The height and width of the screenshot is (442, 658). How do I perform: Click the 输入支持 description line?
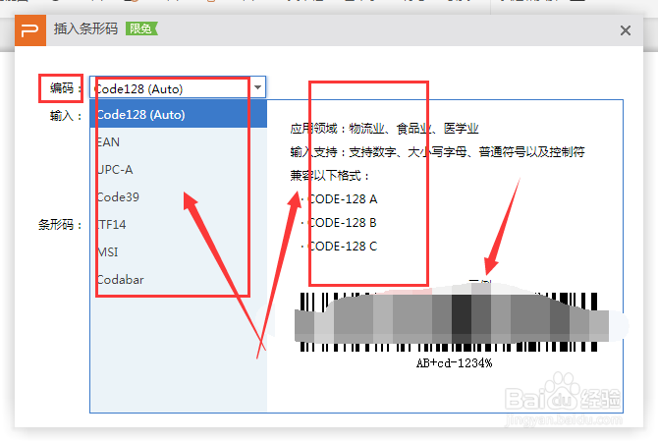pyautogui.click(x=437, y=152)
